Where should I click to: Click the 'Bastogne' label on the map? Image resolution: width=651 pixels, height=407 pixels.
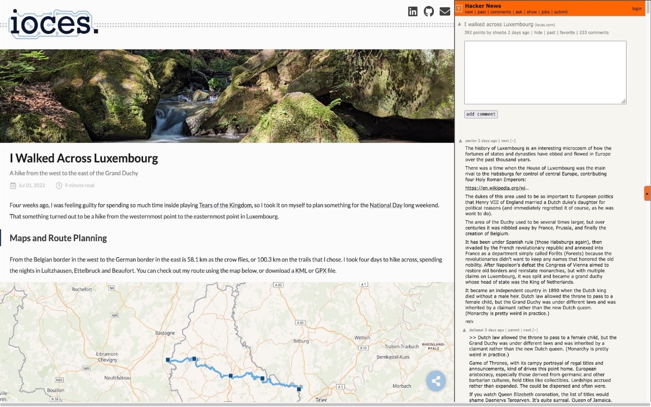(165, 333)
